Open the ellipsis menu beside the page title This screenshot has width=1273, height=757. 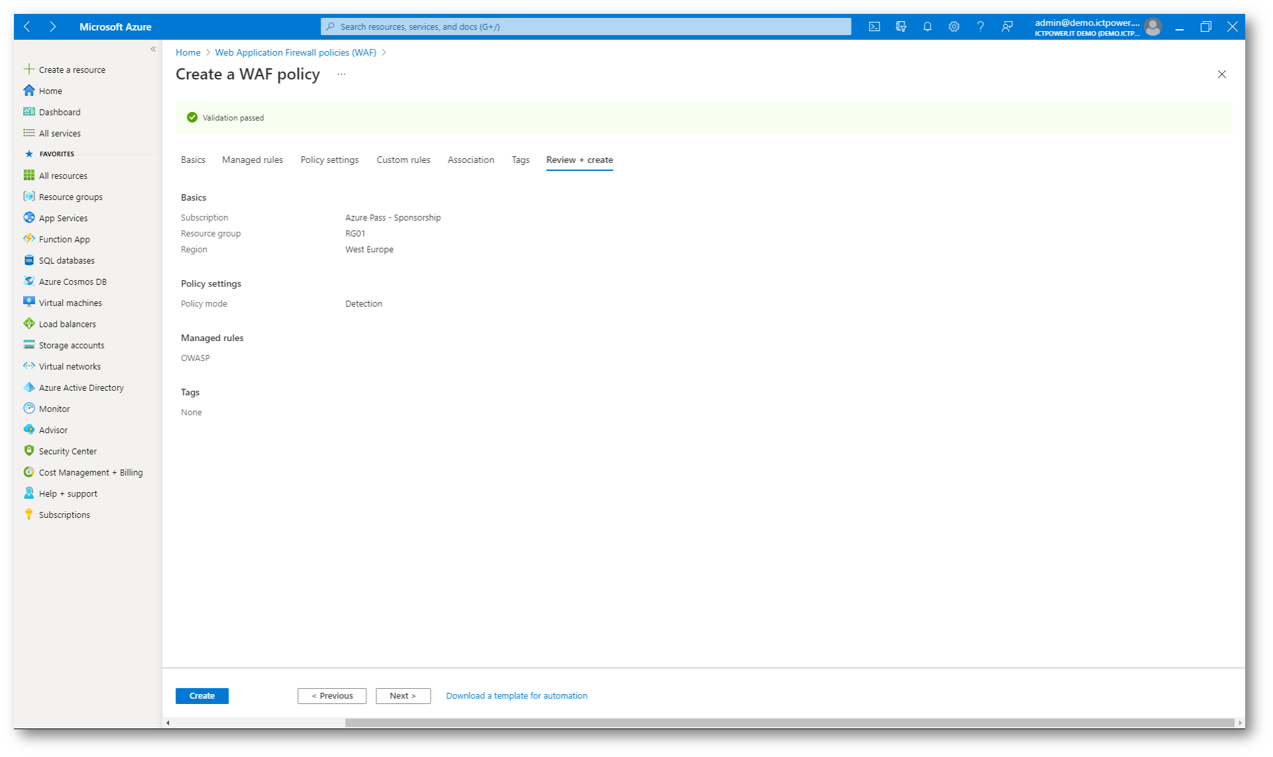click(341, 74)
